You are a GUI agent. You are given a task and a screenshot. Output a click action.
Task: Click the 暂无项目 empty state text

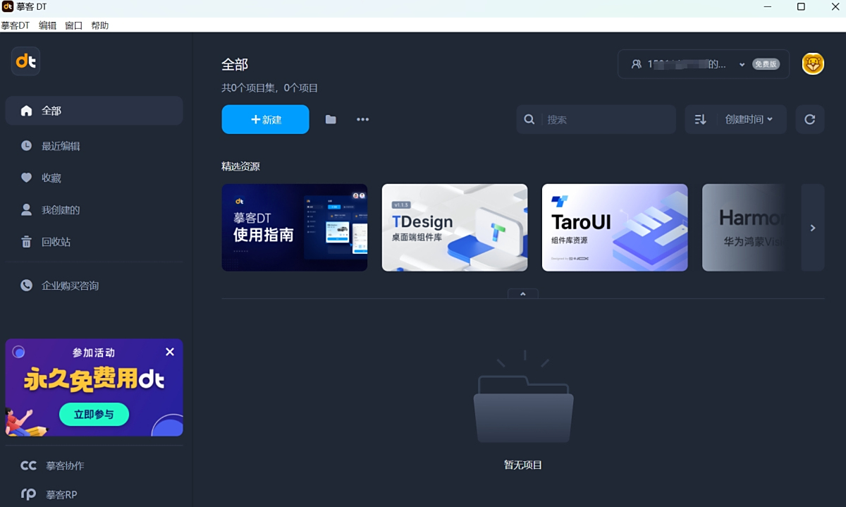(523, 465)
